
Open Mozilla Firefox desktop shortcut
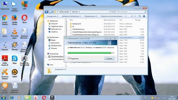pos(14,20)
